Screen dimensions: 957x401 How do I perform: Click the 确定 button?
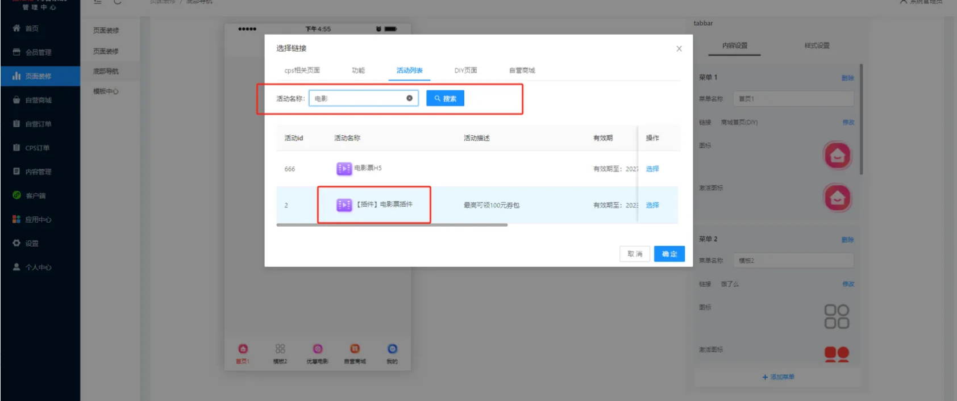[669, 254]
